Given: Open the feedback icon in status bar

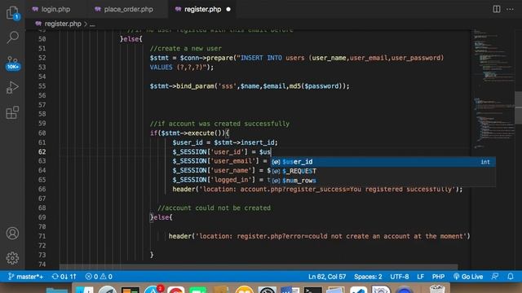Looking at the screenshot, I should click(x=495, y=277).
